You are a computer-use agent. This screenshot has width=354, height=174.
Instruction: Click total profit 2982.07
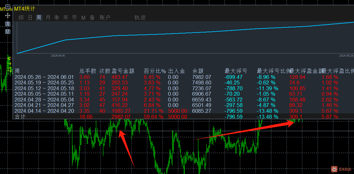click(121, 117)
